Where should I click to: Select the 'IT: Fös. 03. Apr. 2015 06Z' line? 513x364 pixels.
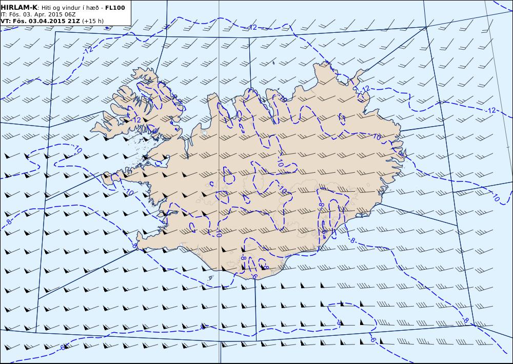(38, 14)
